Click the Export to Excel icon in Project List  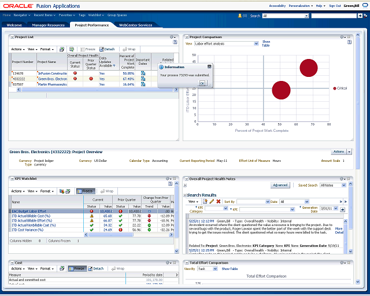coord(71,49)
